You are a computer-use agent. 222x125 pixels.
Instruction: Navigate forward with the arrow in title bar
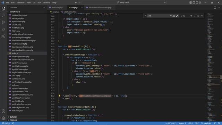tap(79, 2)
